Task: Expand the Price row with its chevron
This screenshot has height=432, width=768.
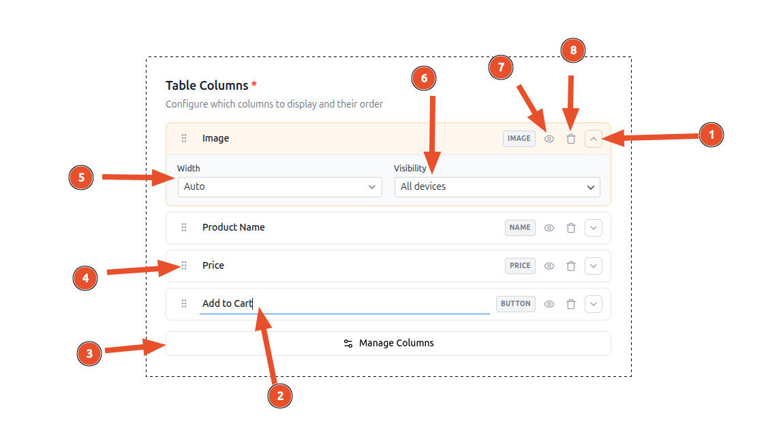Action: click(x=593, y=265)
